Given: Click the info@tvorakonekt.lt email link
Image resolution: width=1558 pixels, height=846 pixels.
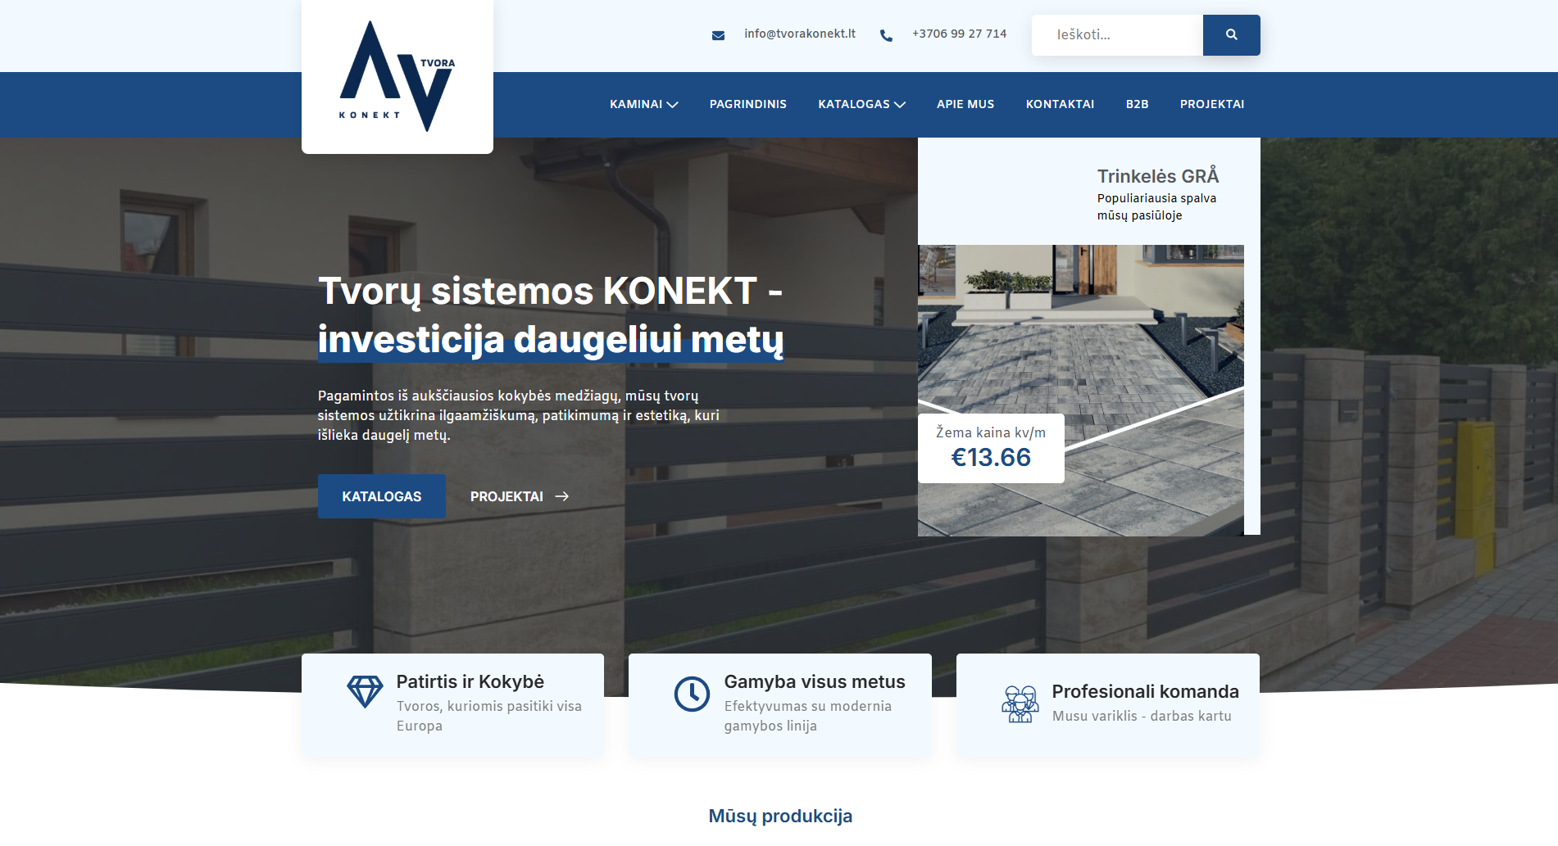Looking at the screenshot, I should (x=799, y=34).
